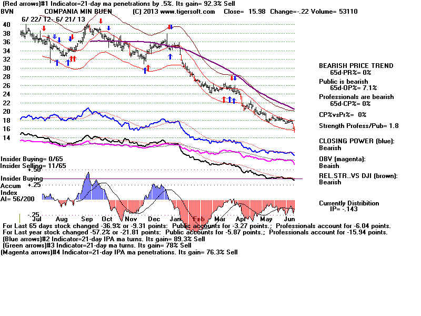This screenshot has height=316, width=421.
Task: Click the blue up arrow near the August lows
Action: coord(57,63)
